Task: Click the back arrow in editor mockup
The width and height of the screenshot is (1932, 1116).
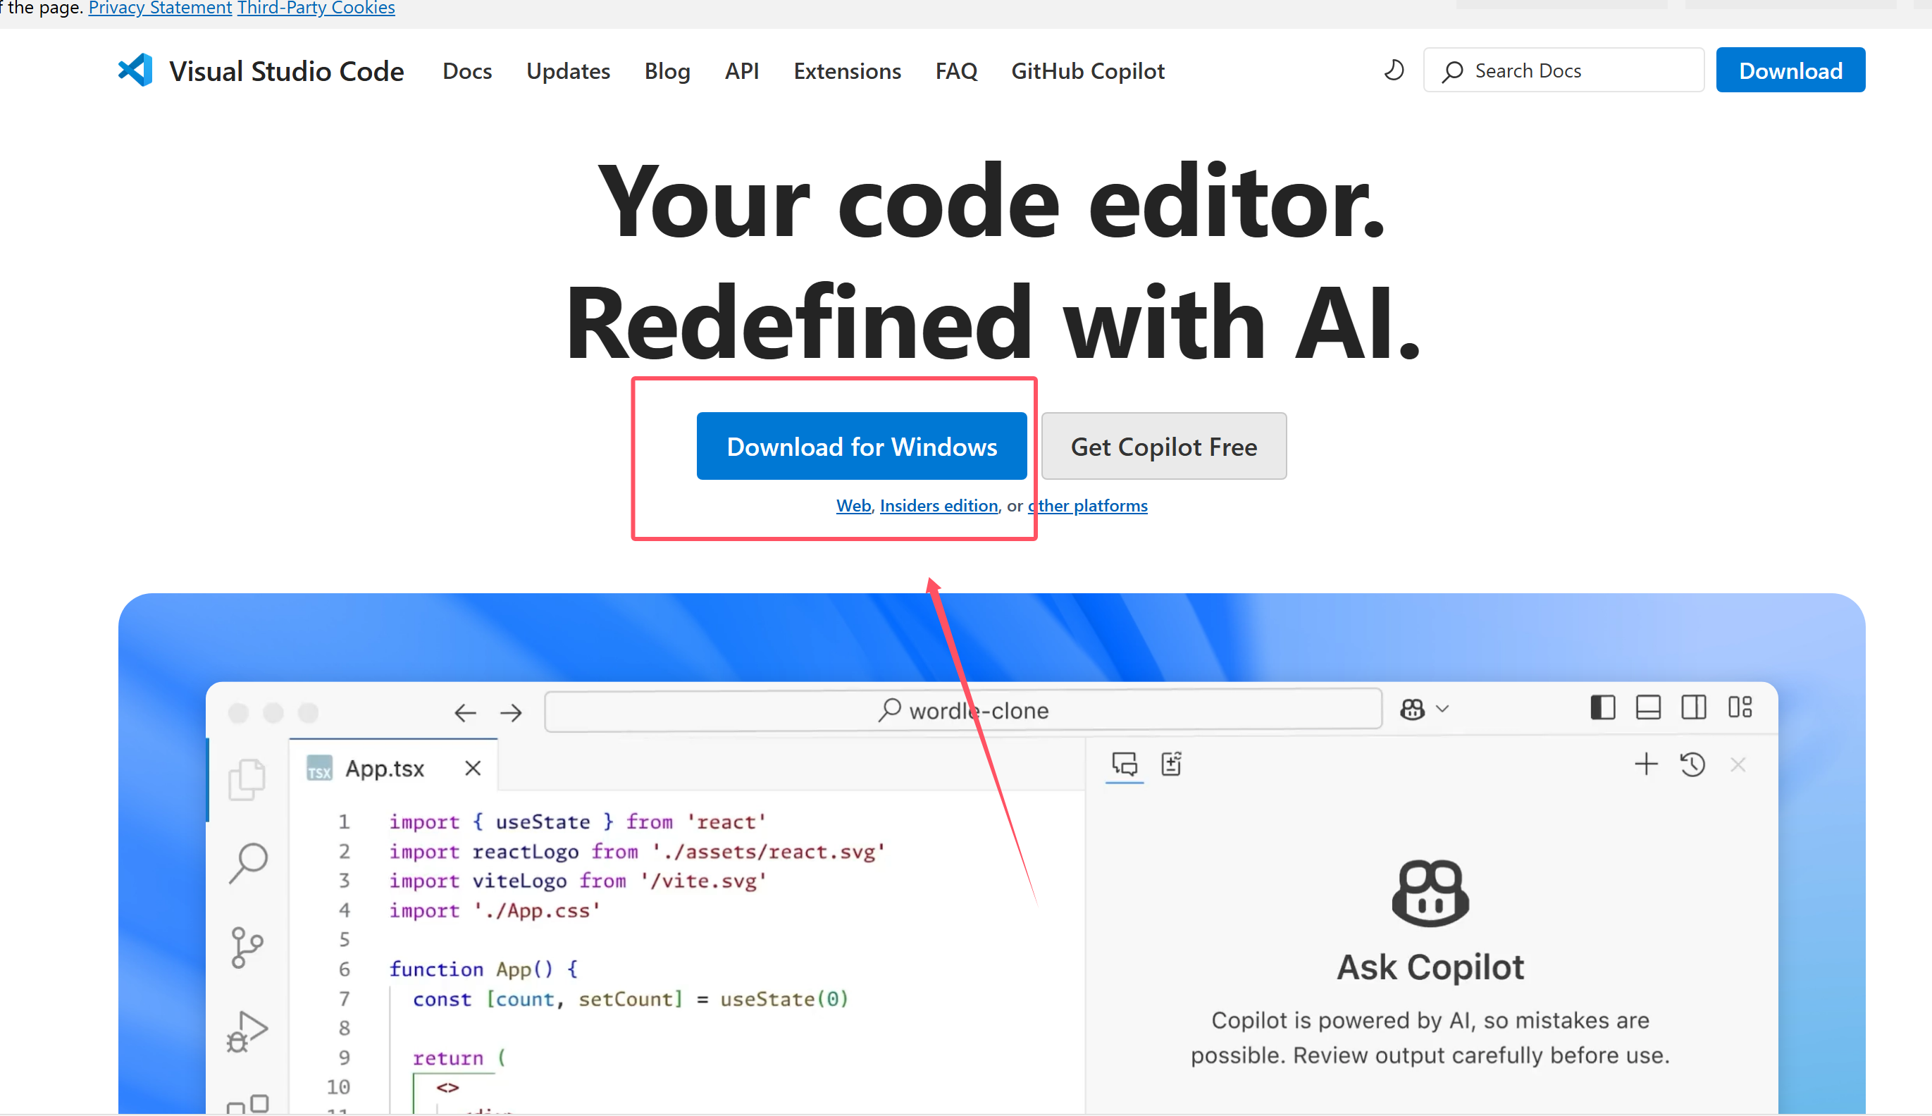Action: coord(465,713)
